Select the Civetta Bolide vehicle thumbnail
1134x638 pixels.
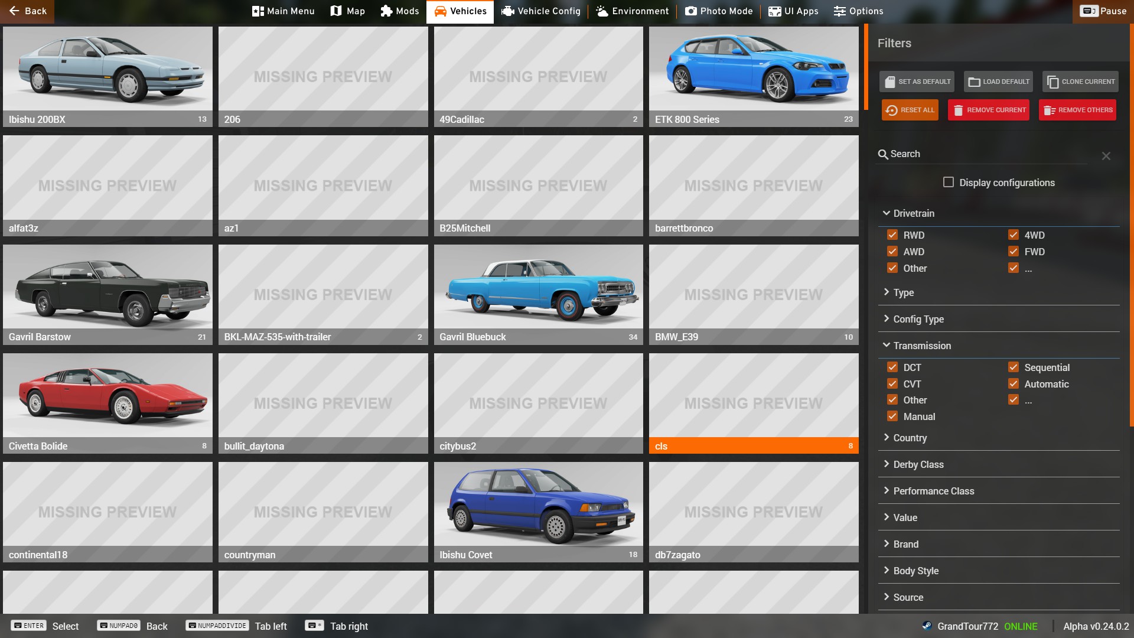[x=107, y=403]
